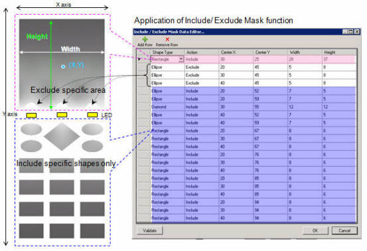Click Center Y 45 in the Exclude row with Center X 20

pyautogui.click(x=270, y=67)
